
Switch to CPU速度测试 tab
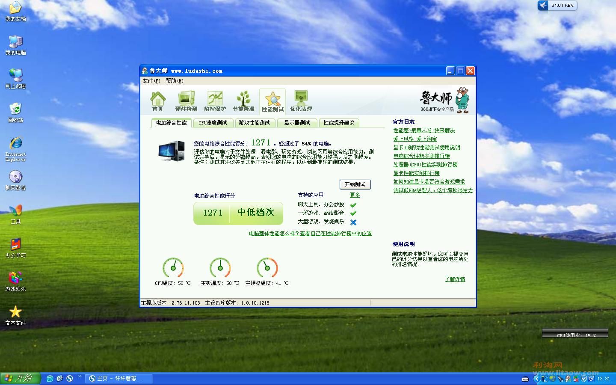(213, 123)
